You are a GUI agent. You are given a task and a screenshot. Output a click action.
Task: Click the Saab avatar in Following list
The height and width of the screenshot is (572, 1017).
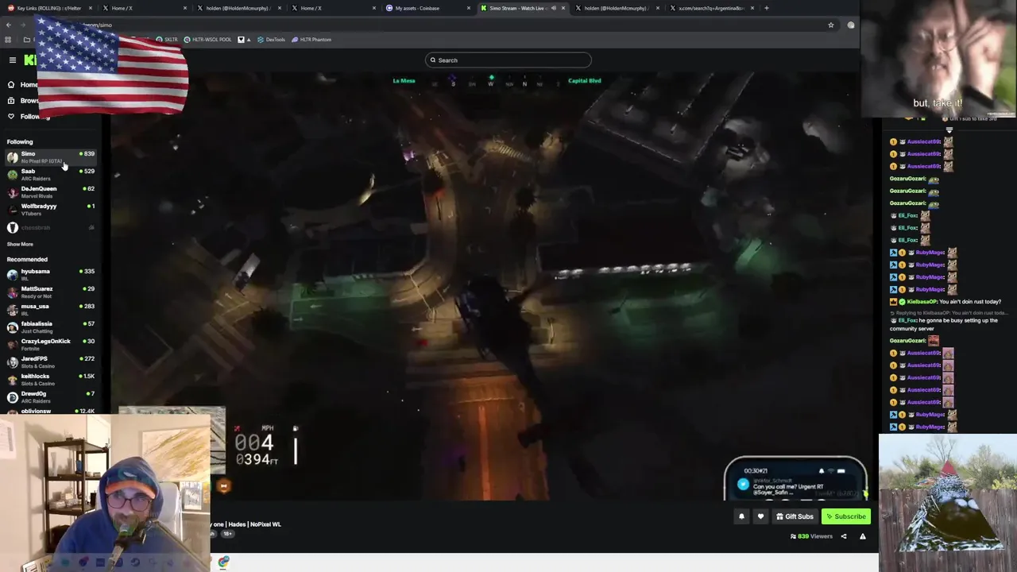pos(12,175)
